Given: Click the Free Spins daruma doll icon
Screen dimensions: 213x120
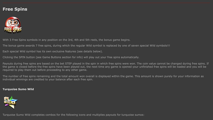Looking at the screenshot, I should tap(13, 25).
